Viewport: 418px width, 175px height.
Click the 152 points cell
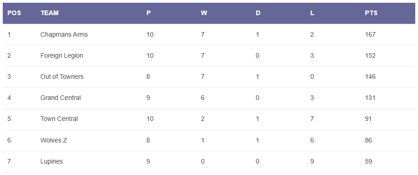(370, 56)
